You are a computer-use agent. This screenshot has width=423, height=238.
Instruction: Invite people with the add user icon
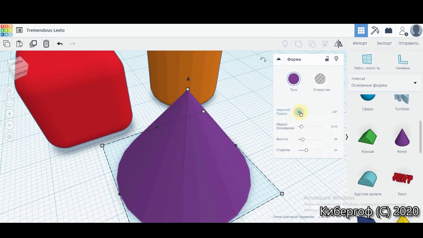[403, 31]
